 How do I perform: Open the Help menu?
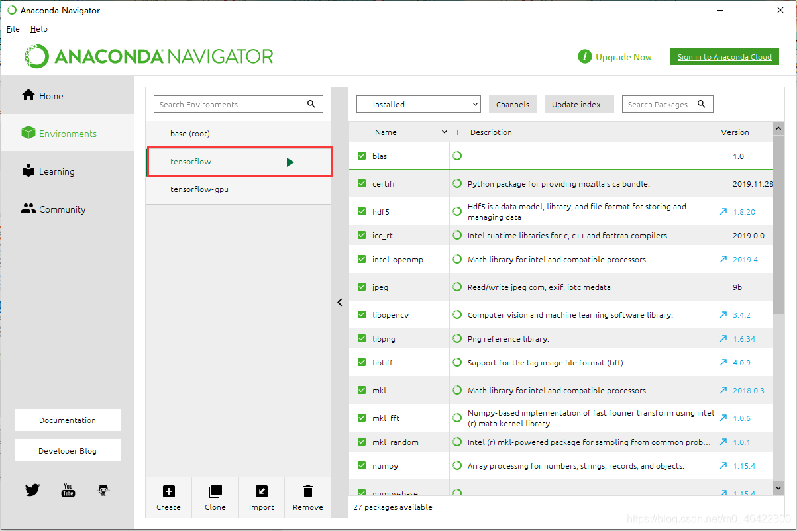tap(39, 29)
